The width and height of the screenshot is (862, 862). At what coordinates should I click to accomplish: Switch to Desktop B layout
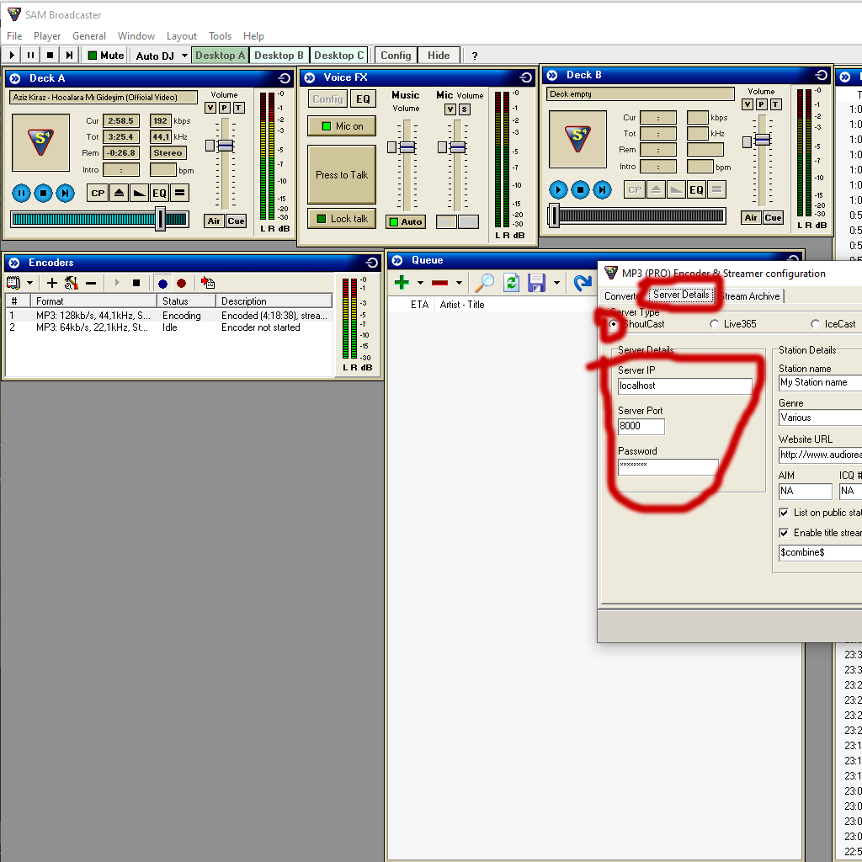279,56
